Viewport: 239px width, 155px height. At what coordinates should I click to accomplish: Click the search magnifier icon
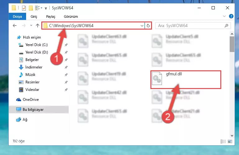227,26
